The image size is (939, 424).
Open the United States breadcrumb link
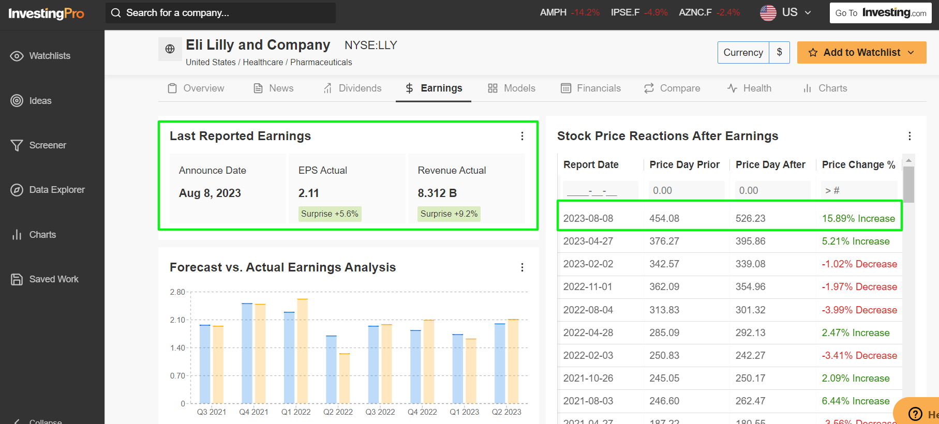pos(211,62)
